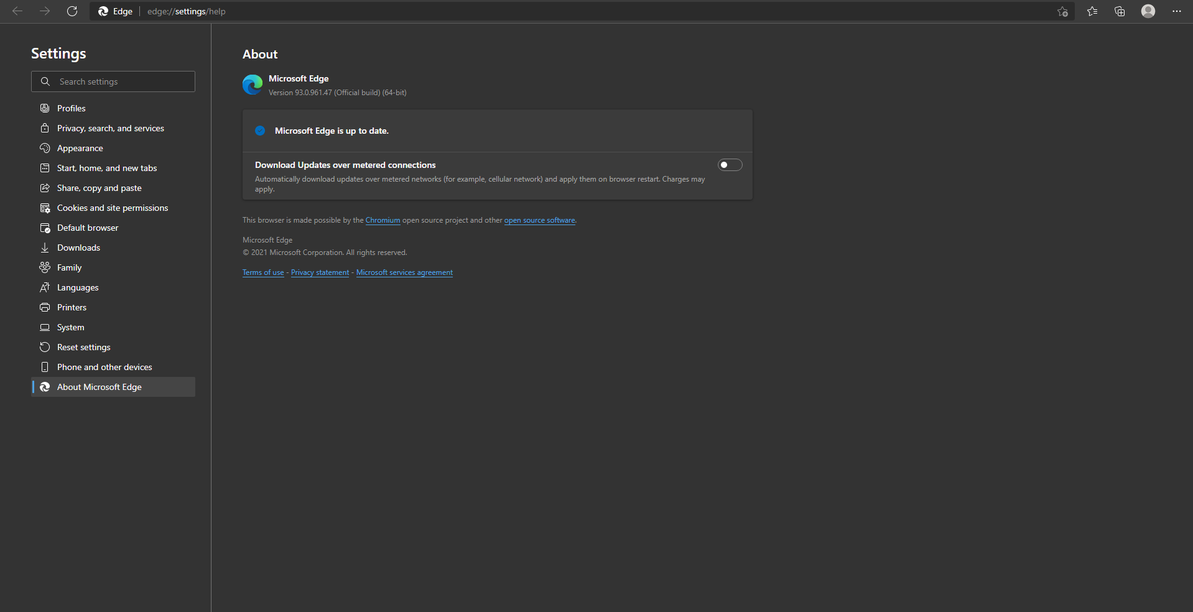Click the Favorites star in toolbar

coord(1092,11)
